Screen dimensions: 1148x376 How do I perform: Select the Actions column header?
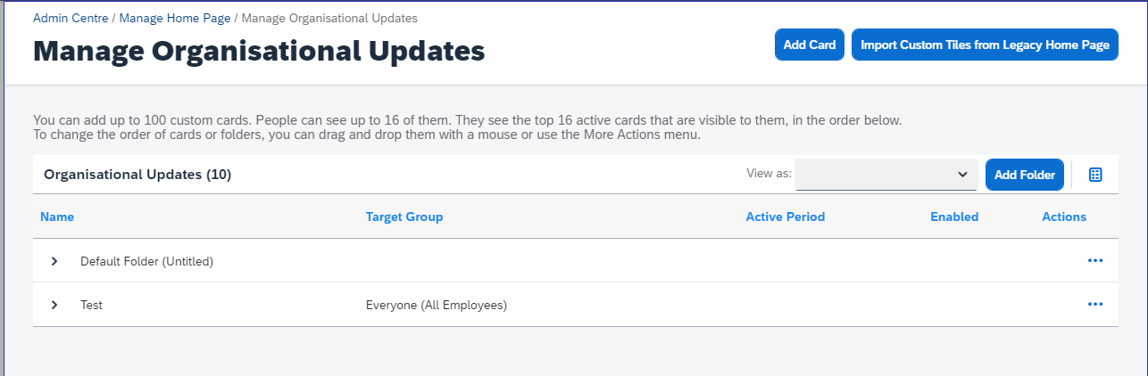point(1064,217)
